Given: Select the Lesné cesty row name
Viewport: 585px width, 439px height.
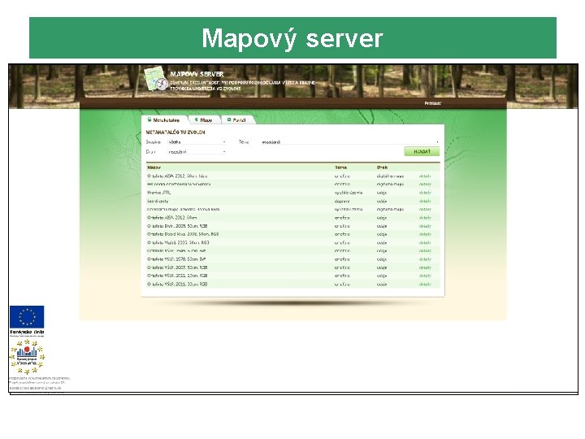Looking at the screenshot, I should click(x=158, y=202).
